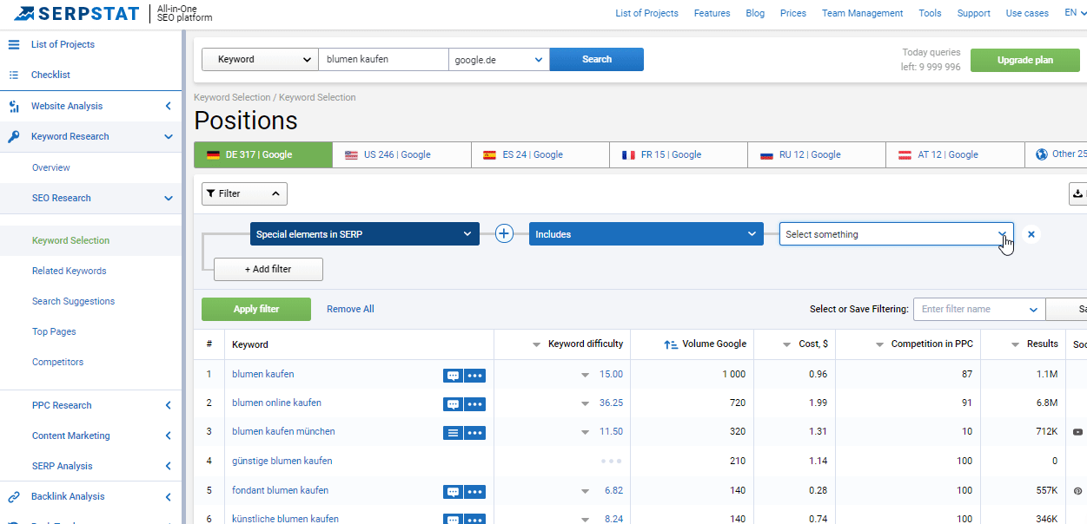Expand the PPC Research section

169,405
